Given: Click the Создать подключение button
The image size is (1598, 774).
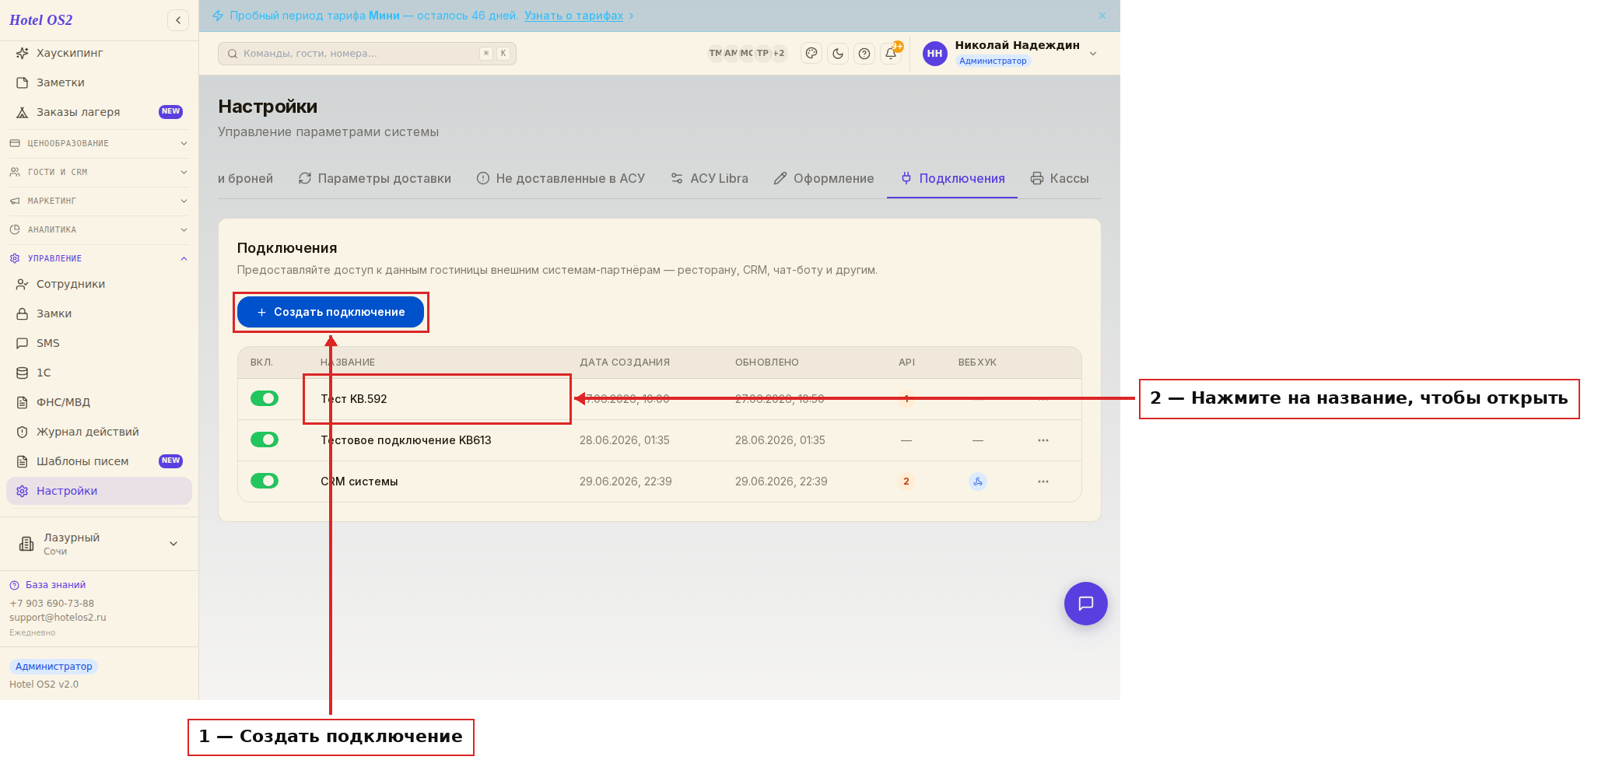Looking at the screenshot, I should click(x=331, y=312).
